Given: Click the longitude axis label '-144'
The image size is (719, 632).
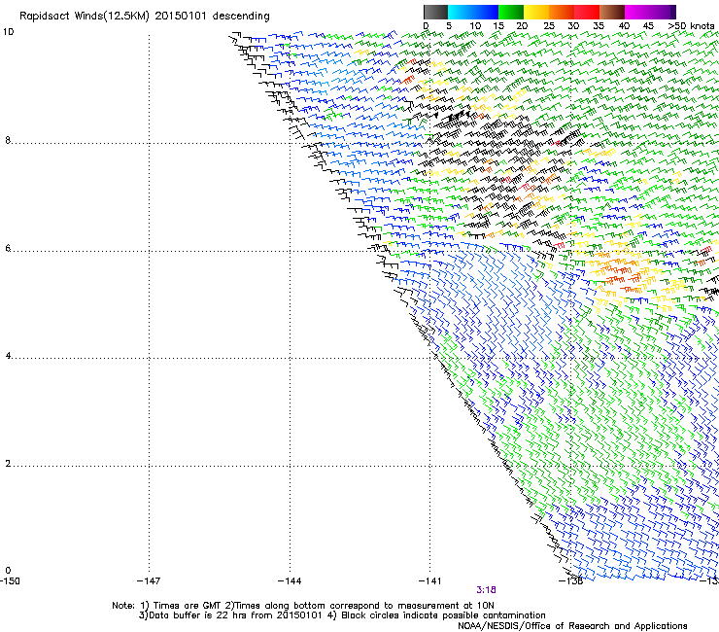Looking at the screenshot, I should [290, 581].
